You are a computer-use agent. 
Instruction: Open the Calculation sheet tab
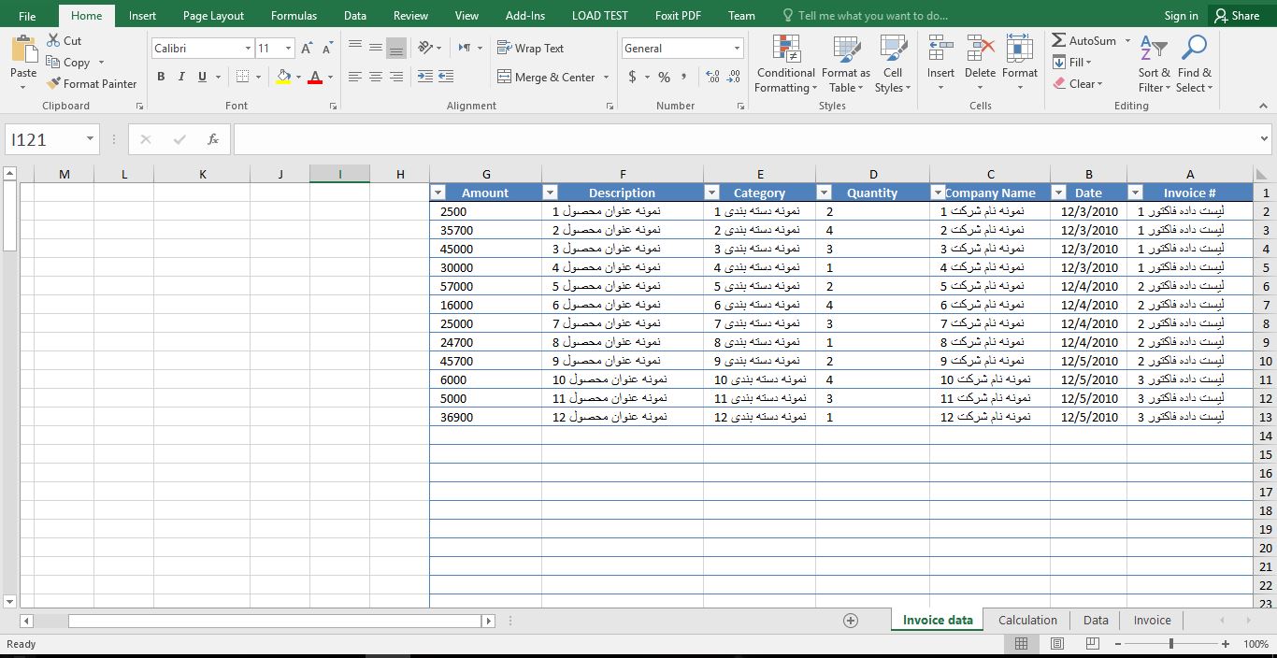pyautogui.click(x=1027, y=620)
